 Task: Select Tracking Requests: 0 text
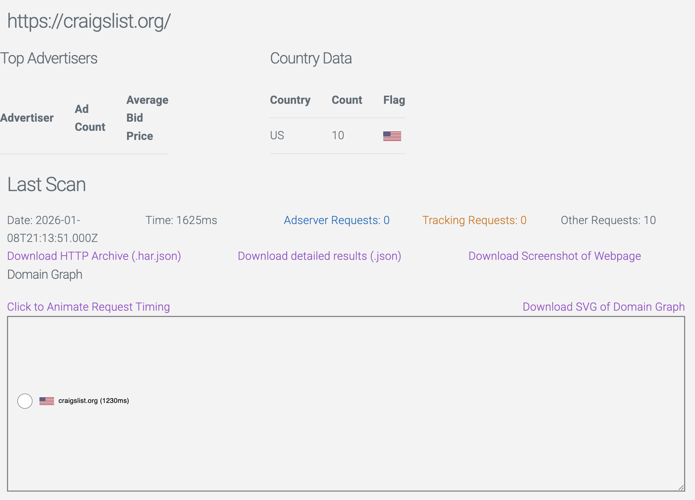click(474, 220)
